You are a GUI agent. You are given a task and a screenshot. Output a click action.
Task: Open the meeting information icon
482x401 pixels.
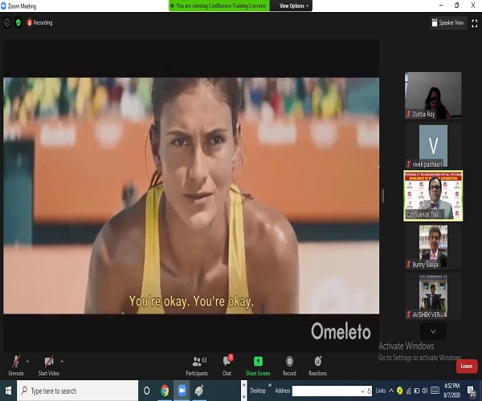[7, 22]
